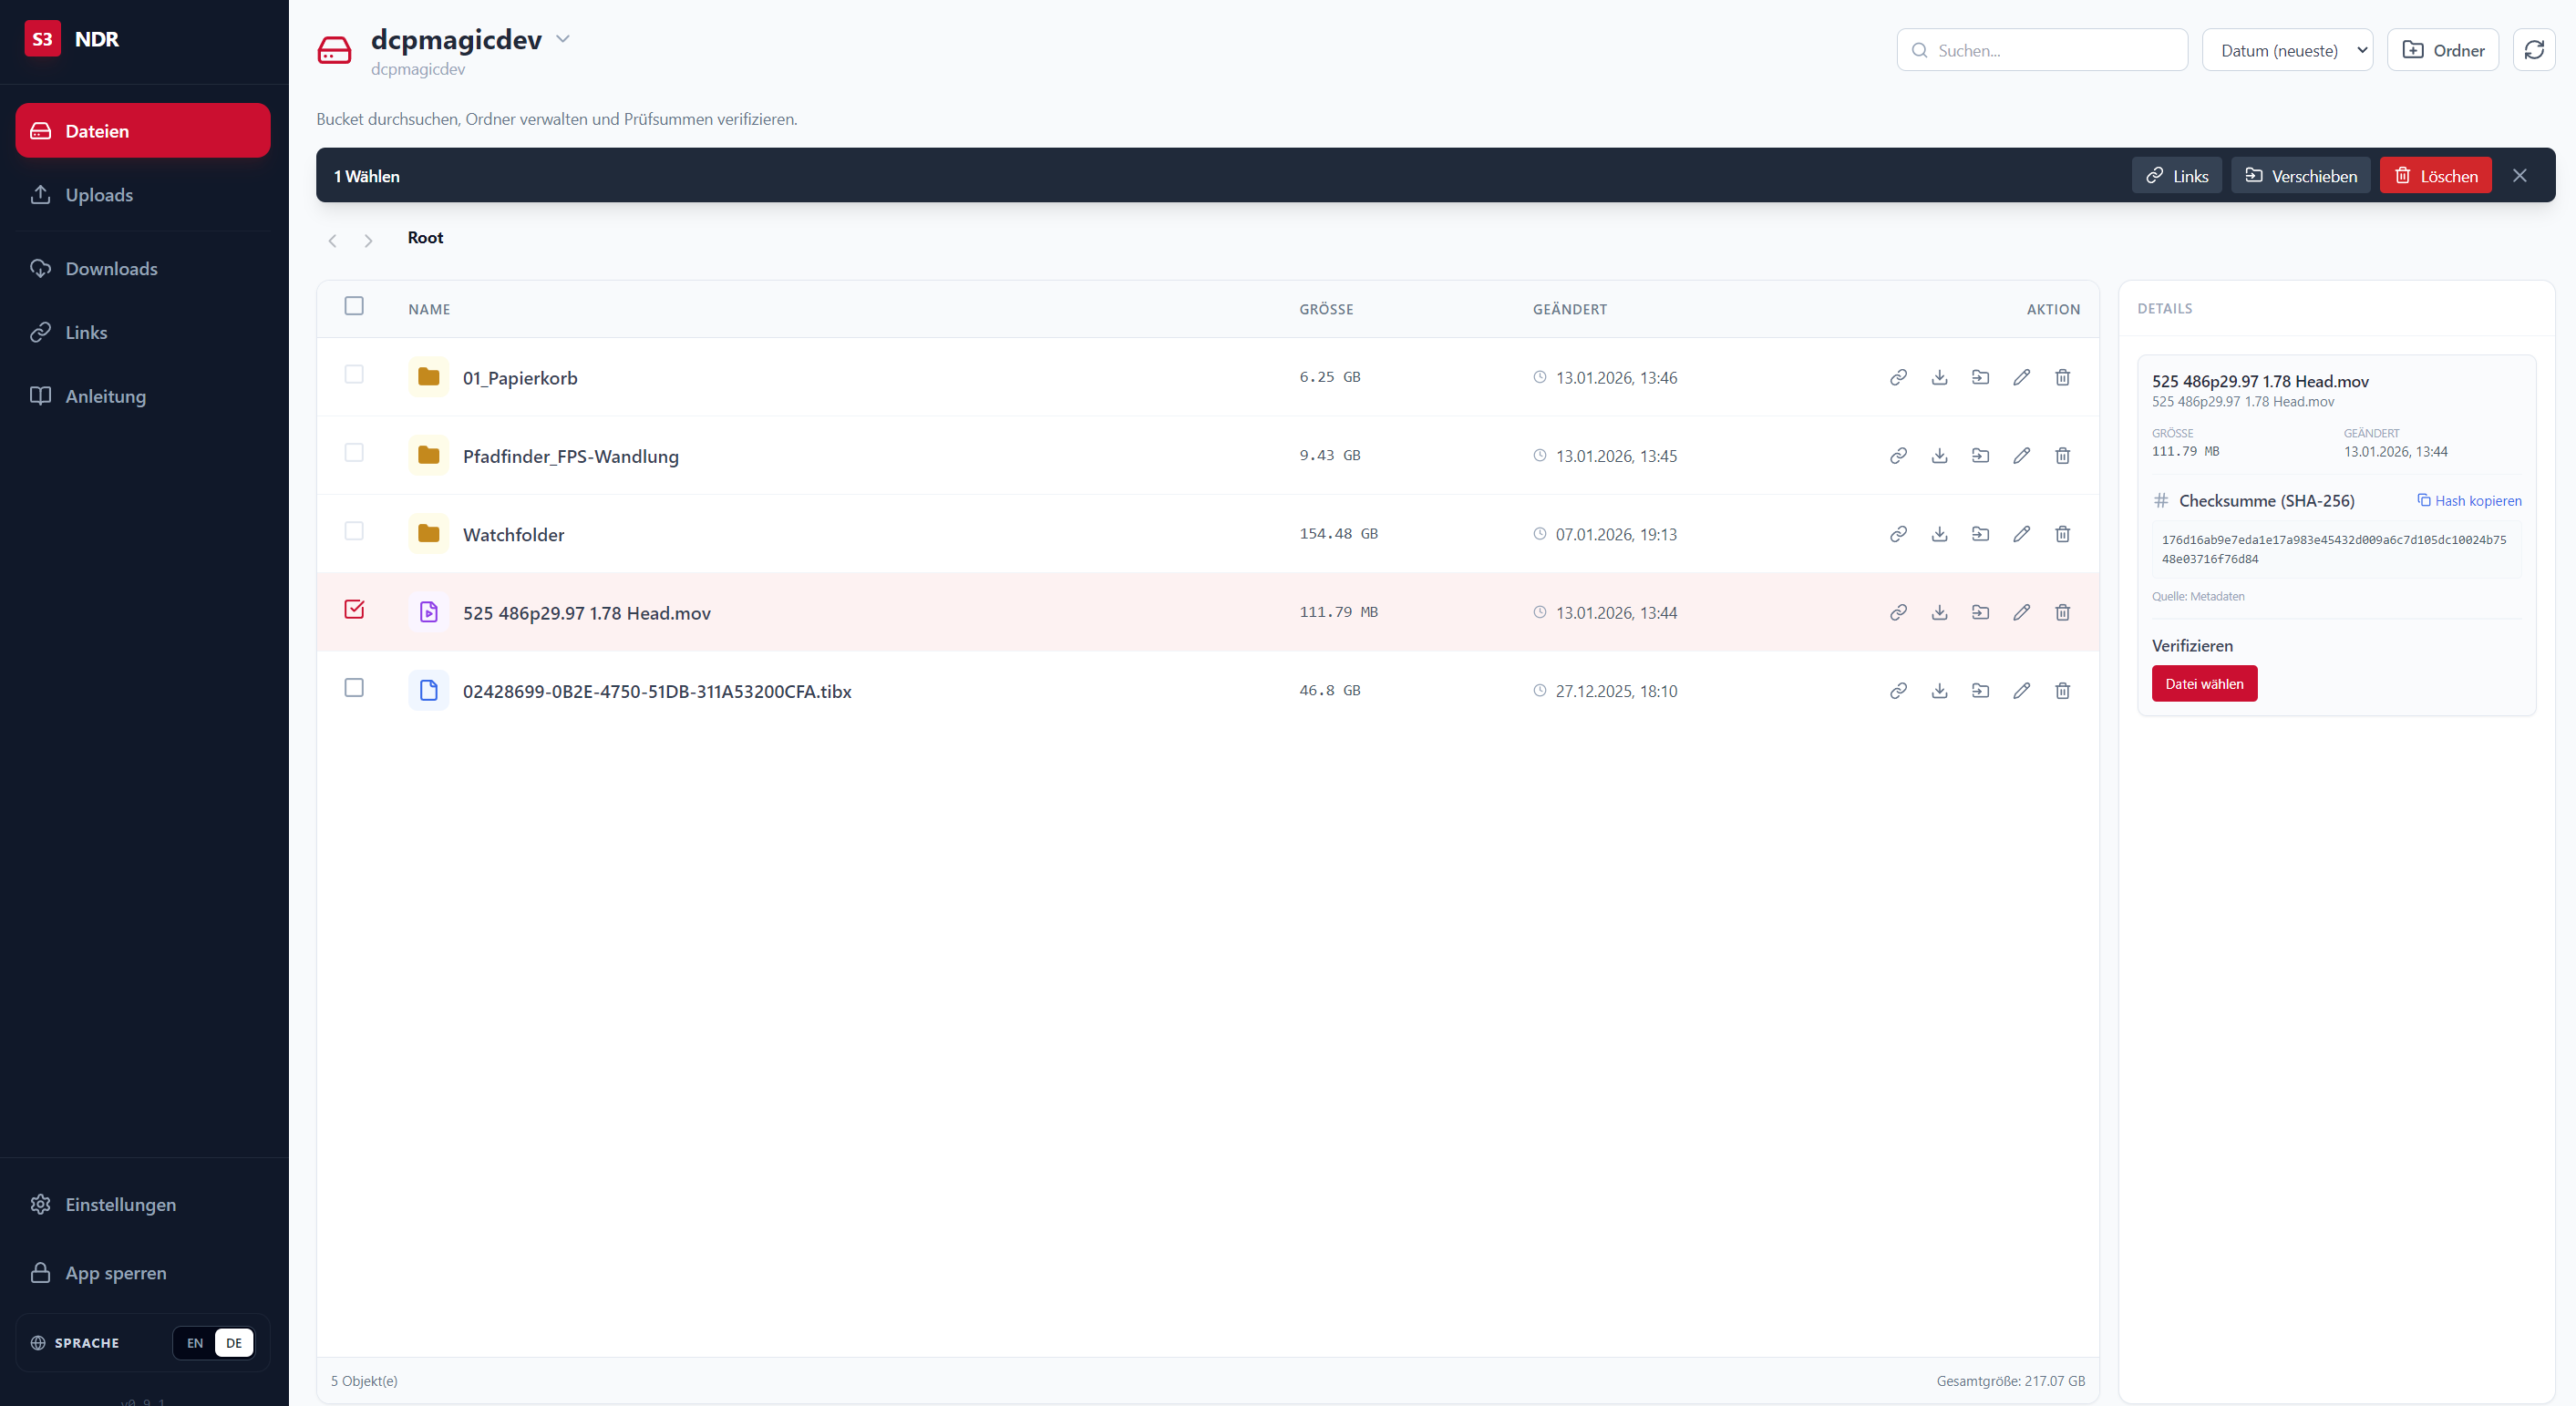2576x1406 pixels.
Task: Open the Uploads section in the sidebar
Action: 99,195
